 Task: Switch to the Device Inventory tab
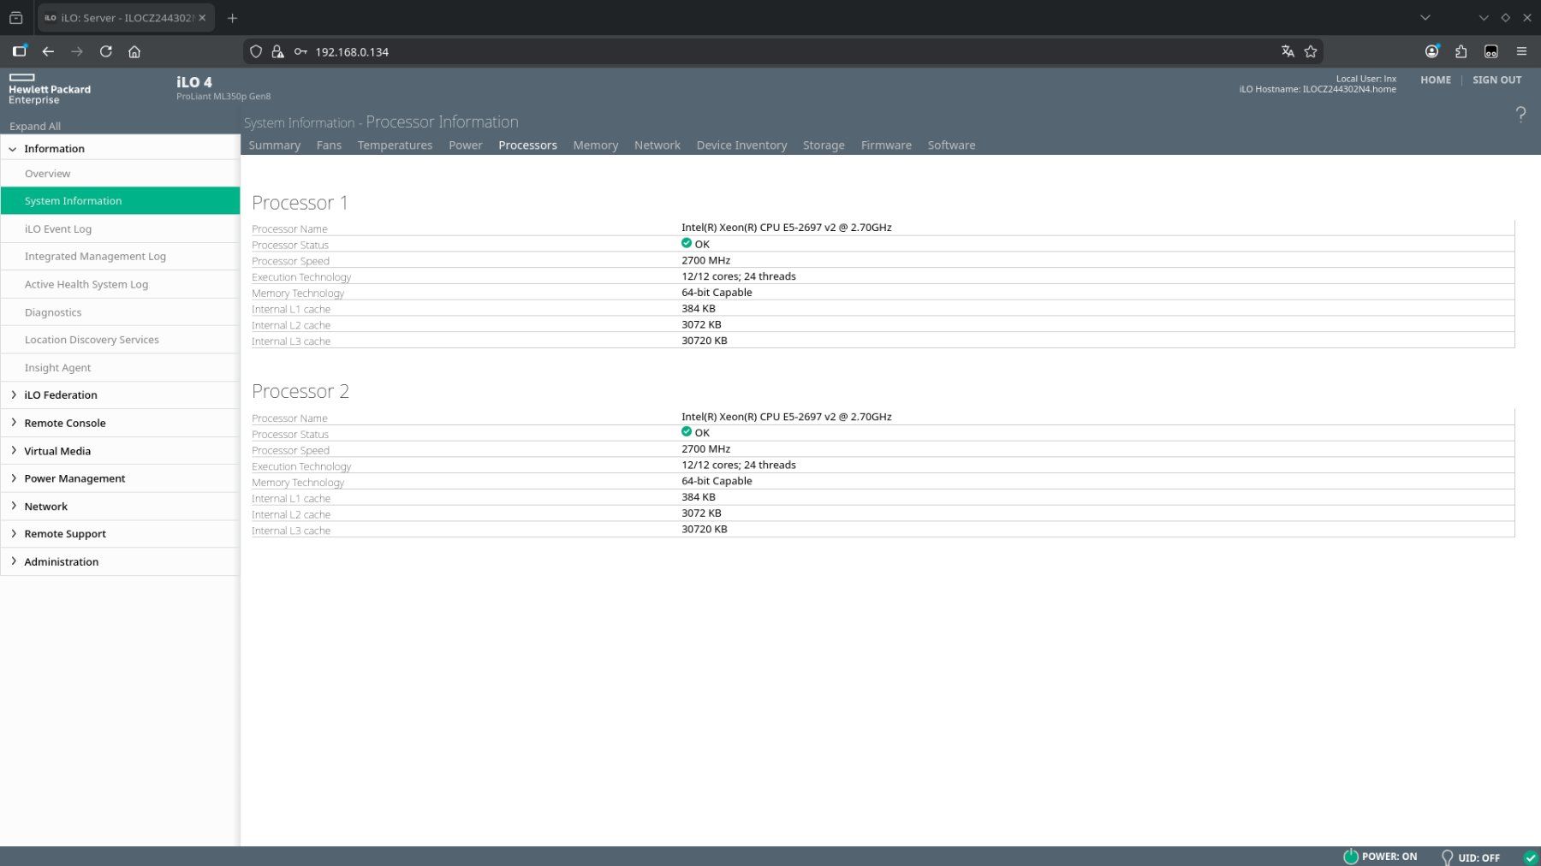coord(741,145)
